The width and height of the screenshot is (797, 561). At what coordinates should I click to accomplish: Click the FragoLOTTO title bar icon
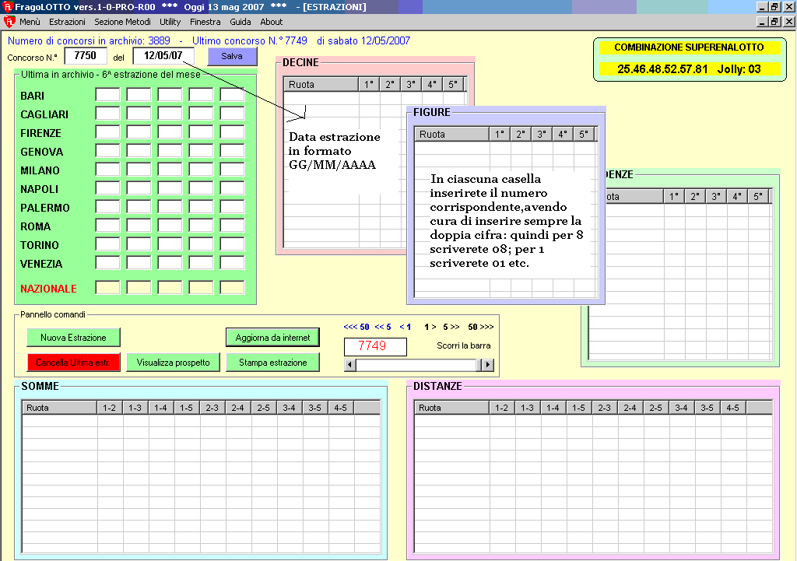point(8,7)
